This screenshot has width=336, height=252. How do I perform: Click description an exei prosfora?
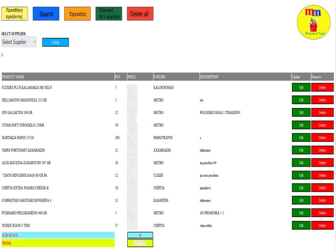209,175
